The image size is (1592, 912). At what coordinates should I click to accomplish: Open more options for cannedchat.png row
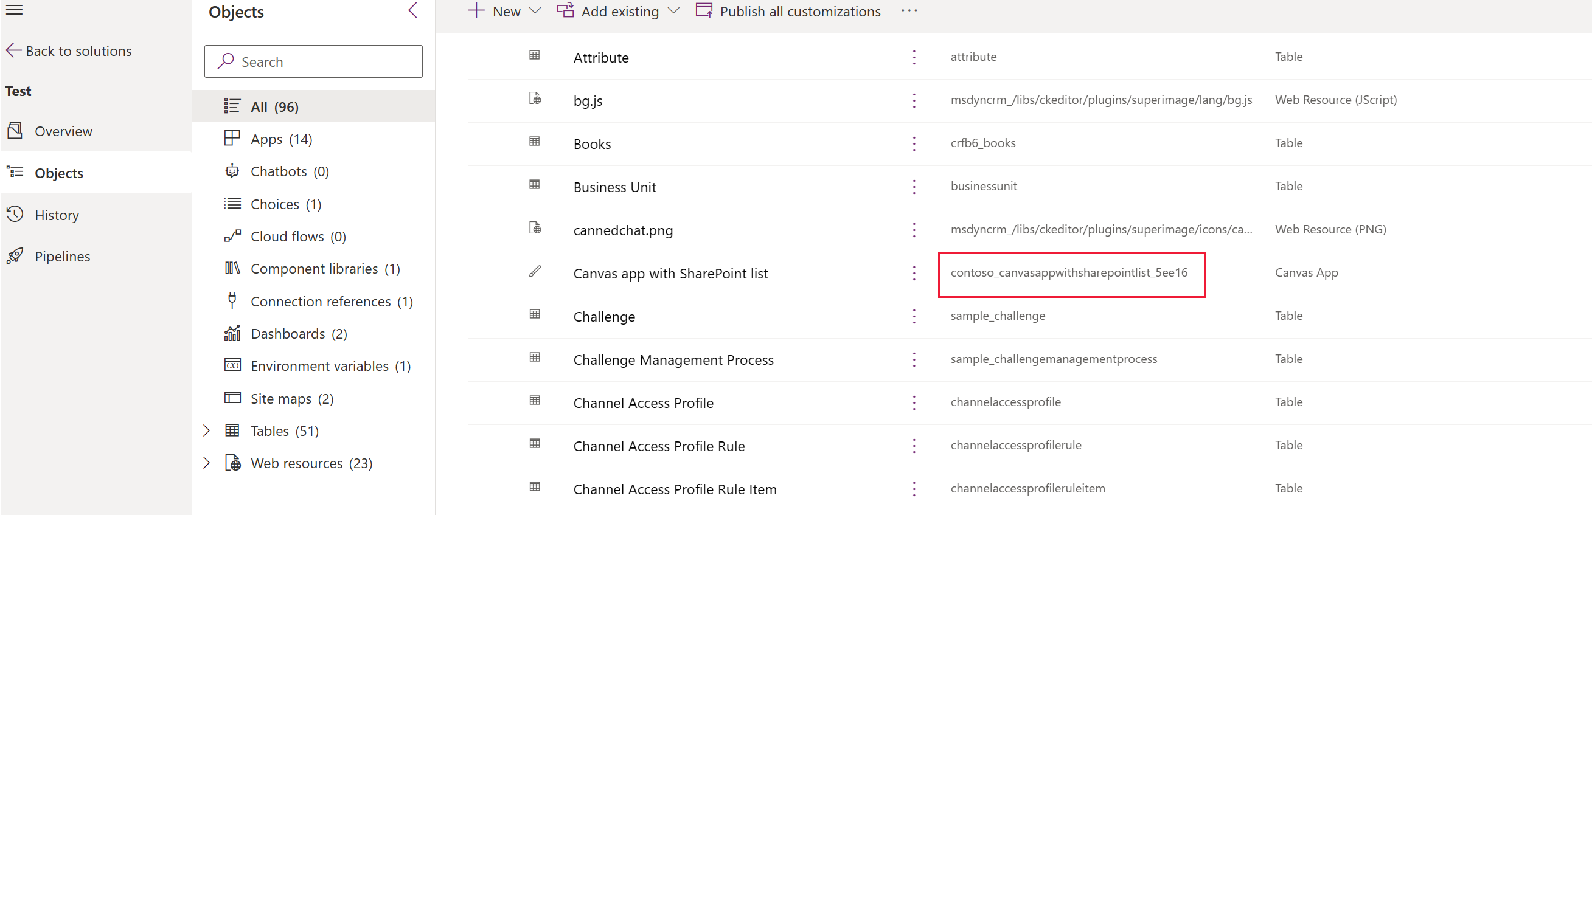[x=914, y=230]
